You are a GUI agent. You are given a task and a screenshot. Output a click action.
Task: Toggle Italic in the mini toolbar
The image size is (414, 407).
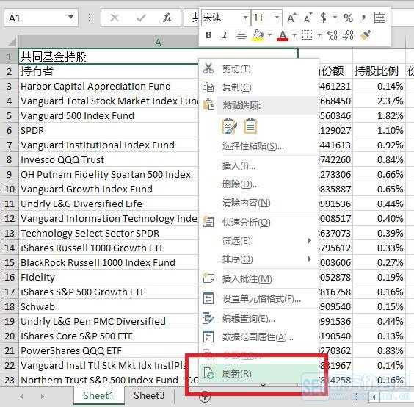(225, 35)
